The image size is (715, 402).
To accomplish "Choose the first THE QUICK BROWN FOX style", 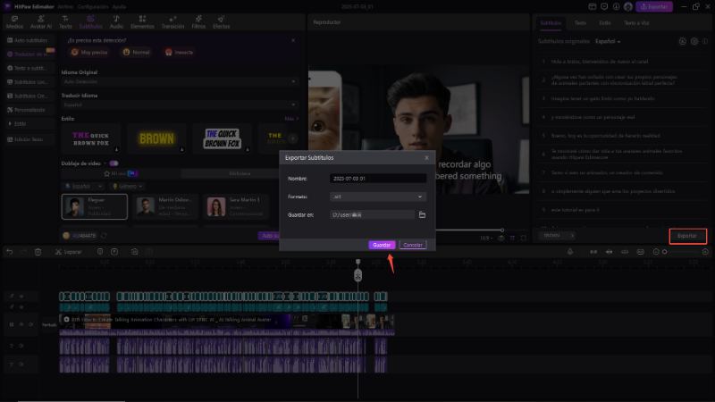I will (91, 138).
